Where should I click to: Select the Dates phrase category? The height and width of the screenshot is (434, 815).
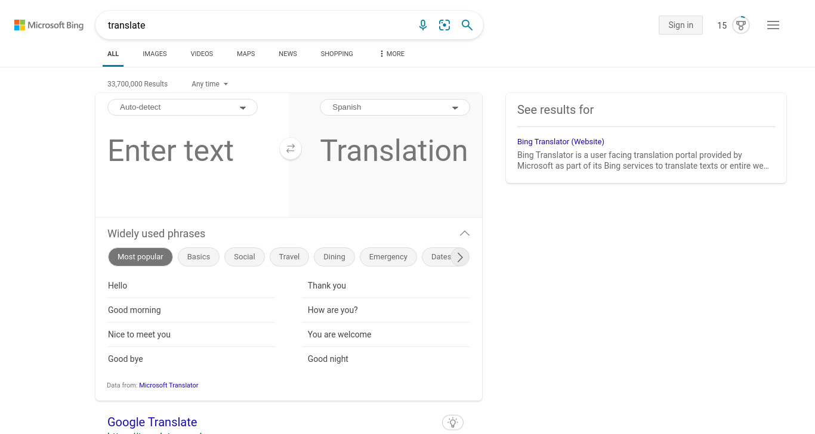click(x=439, y=257)
